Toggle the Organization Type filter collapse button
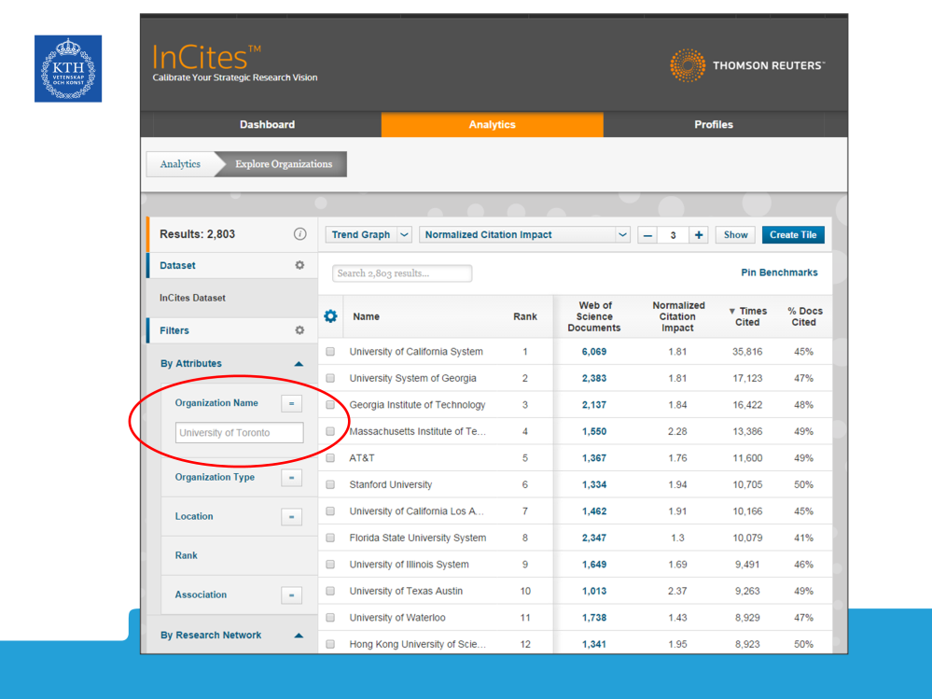Screen dimensions: 932x699 pyautogui.click(x=291, y=478)
